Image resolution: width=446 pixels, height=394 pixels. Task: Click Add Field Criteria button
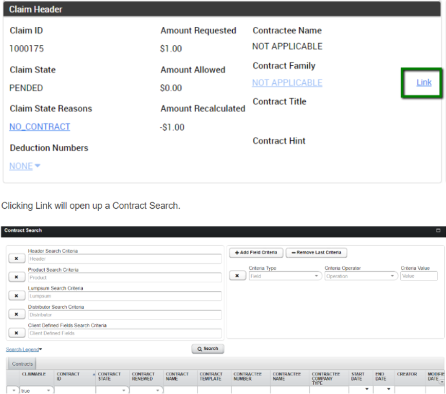coord(256,253)
